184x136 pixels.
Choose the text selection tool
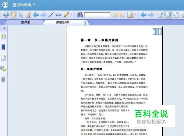[28, 15]
